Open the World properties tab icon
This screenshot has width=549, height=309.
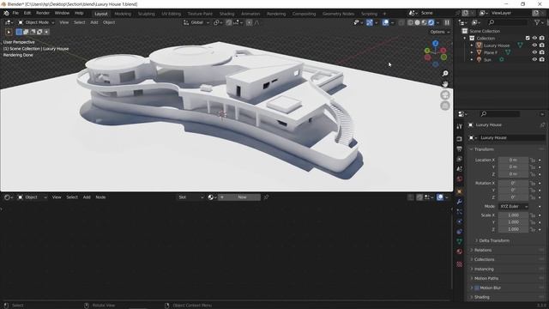(460, 179)
